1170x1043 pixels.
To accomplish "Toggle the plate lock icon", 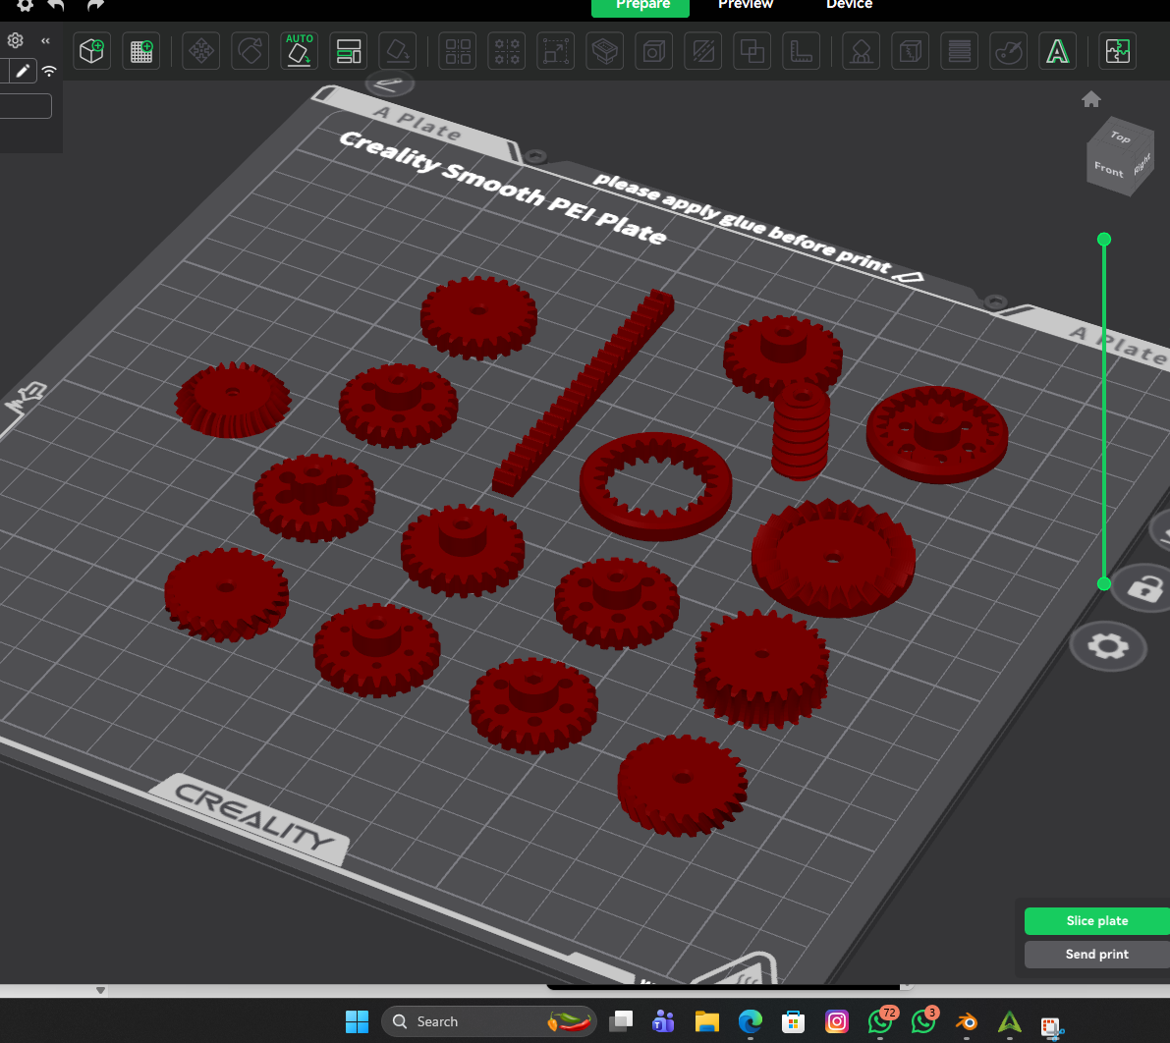I will click(1143, 588).
